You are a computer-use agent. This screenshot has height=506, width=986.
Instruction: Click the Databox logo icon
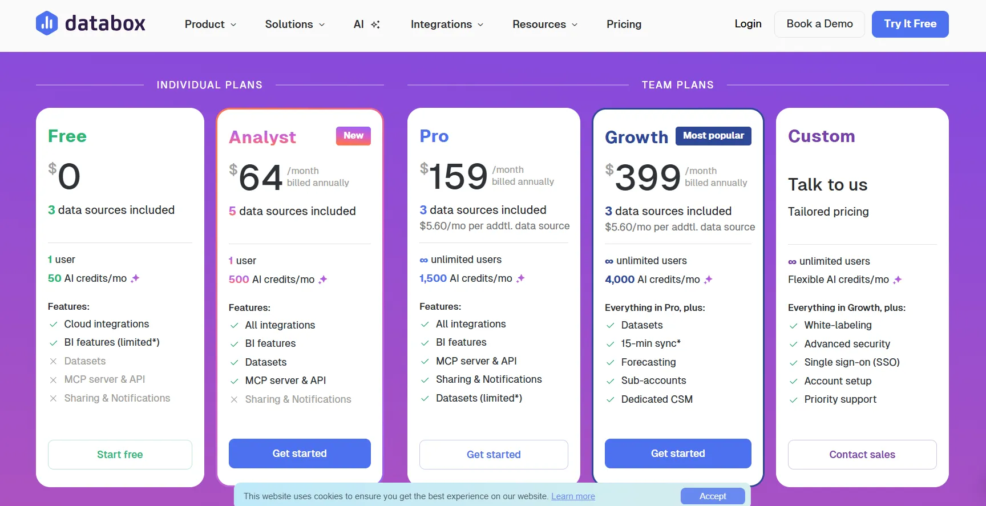pos(47,23)
